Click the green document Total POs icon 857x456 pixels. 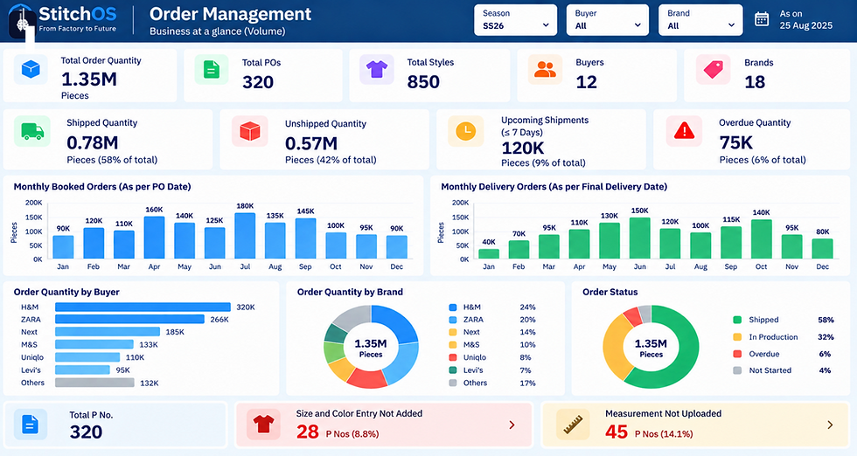click(x=212, y=69)
